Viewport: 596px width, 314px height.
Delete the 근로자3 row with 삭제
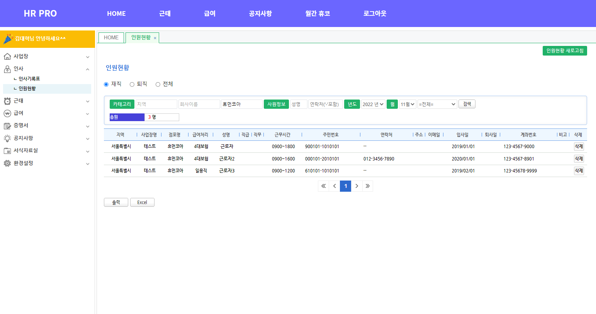(x=579, y=171)
